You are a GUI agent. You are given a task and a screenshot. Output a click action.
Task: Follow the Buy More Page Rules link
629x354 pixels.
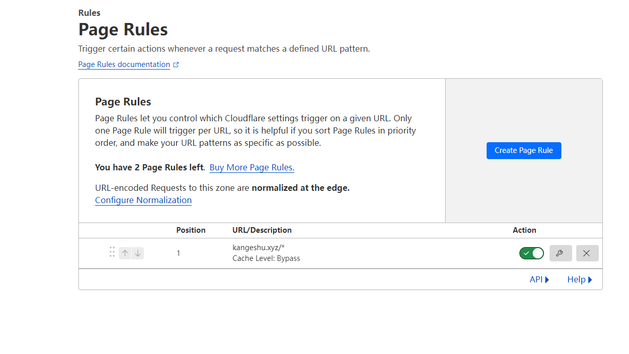(x=251, y=167)
